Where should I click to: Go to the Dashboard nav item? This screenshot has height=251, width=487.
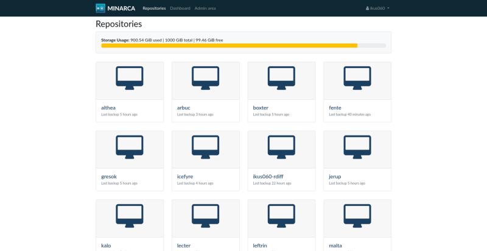(180, 9)
